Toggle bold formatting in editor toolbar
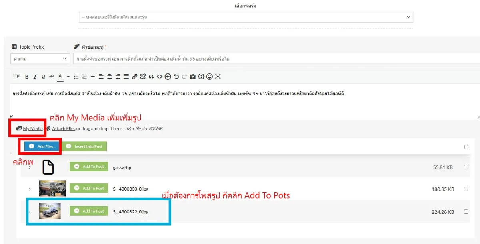Image resolution: width=480 pixels, height=244 pixels. point(27,77)
